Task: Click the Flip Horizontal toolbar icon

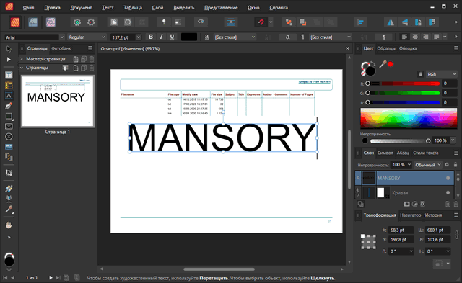Action: 391,22
